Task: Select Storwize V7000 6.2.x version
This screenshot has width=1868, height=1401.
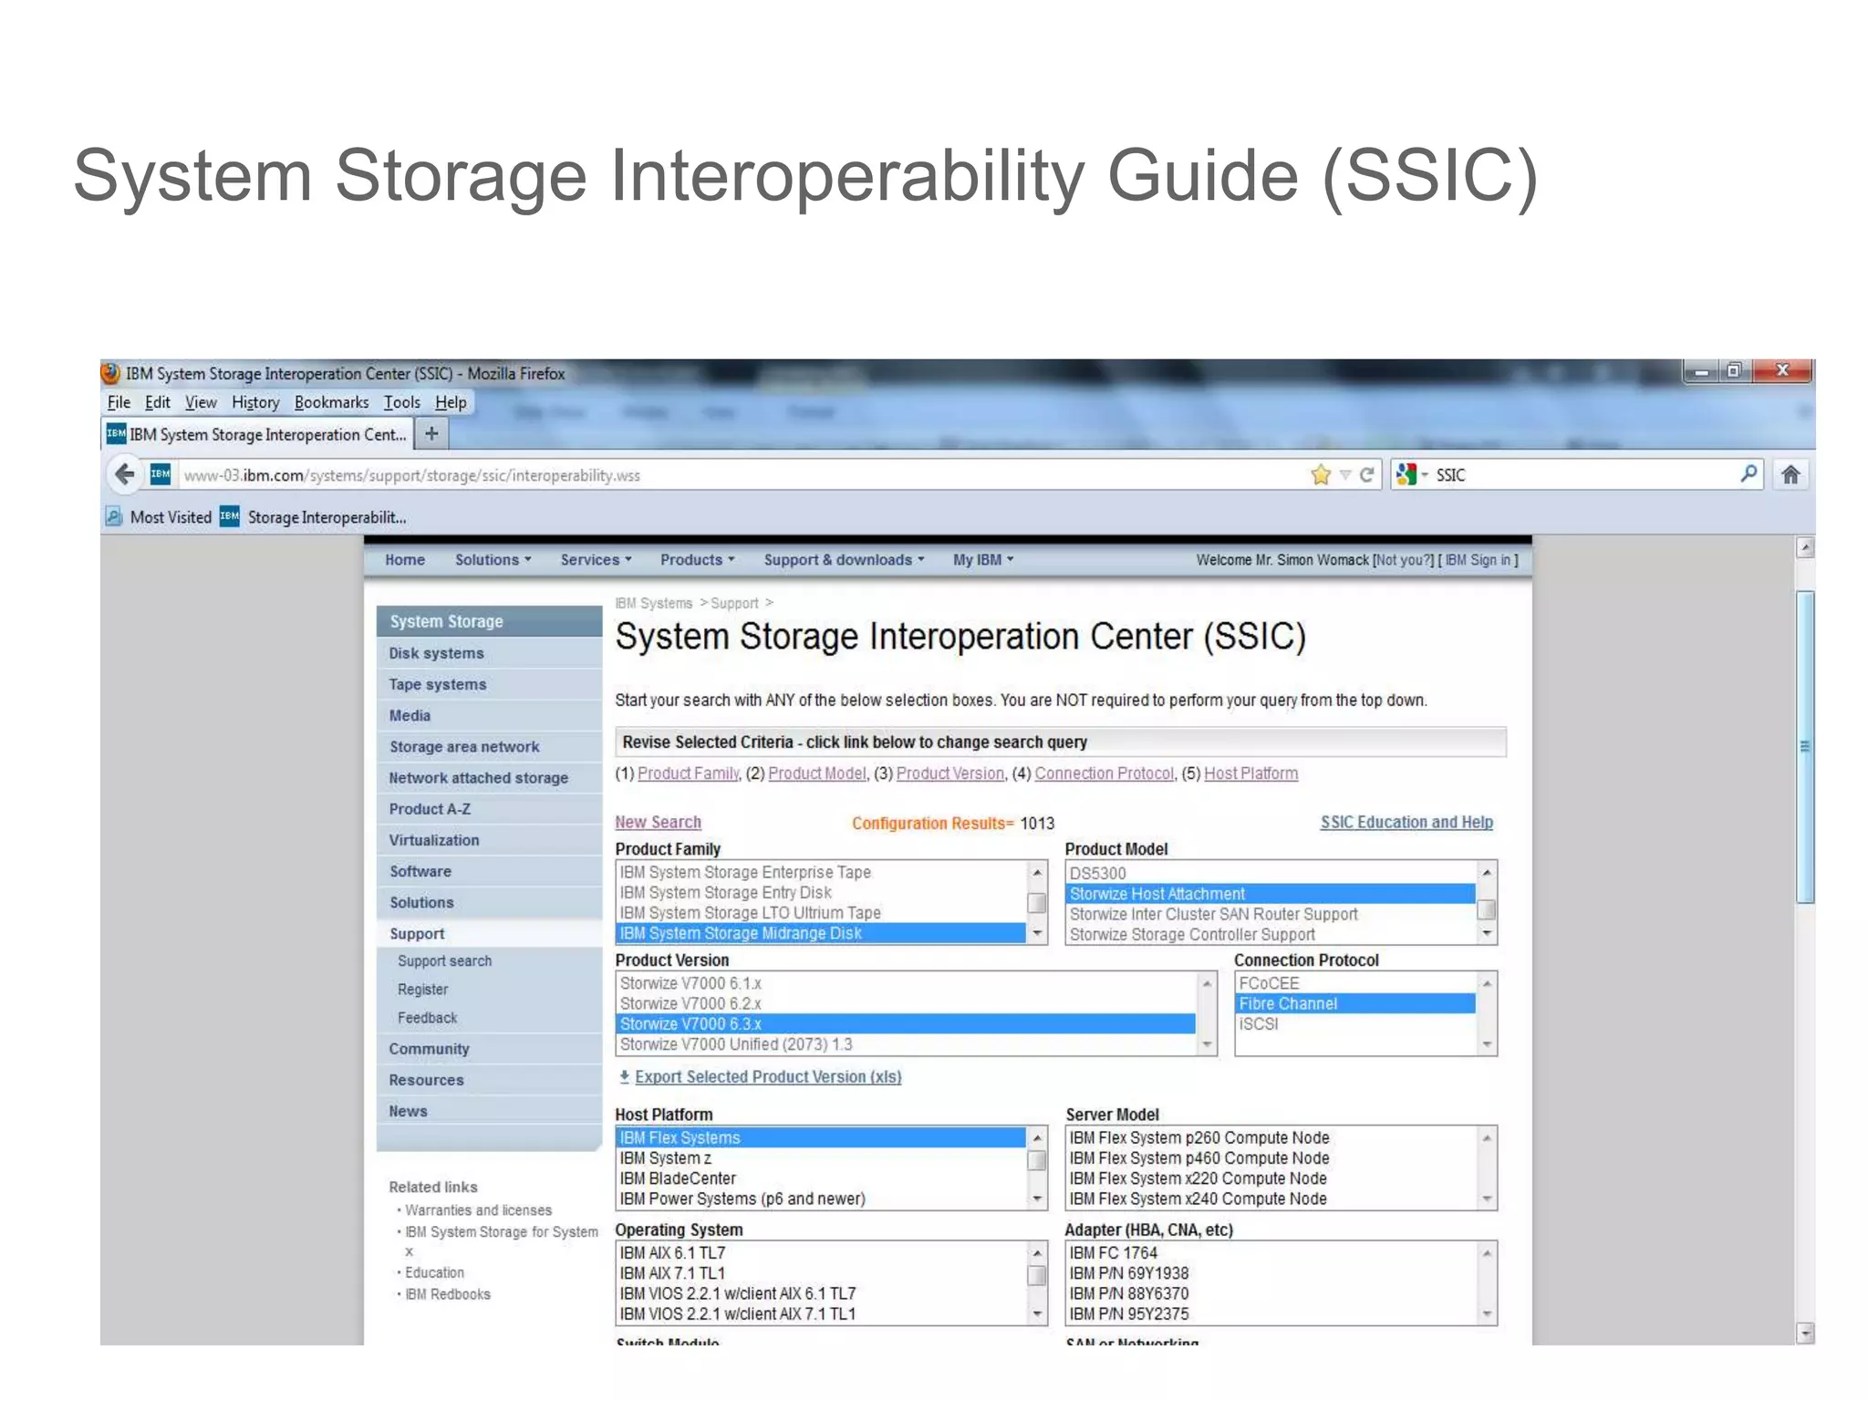Action: pyautogui.click(x=906, y=1004)
